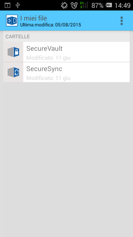Tap Modificato date under SecureSync

pos(48,78)
